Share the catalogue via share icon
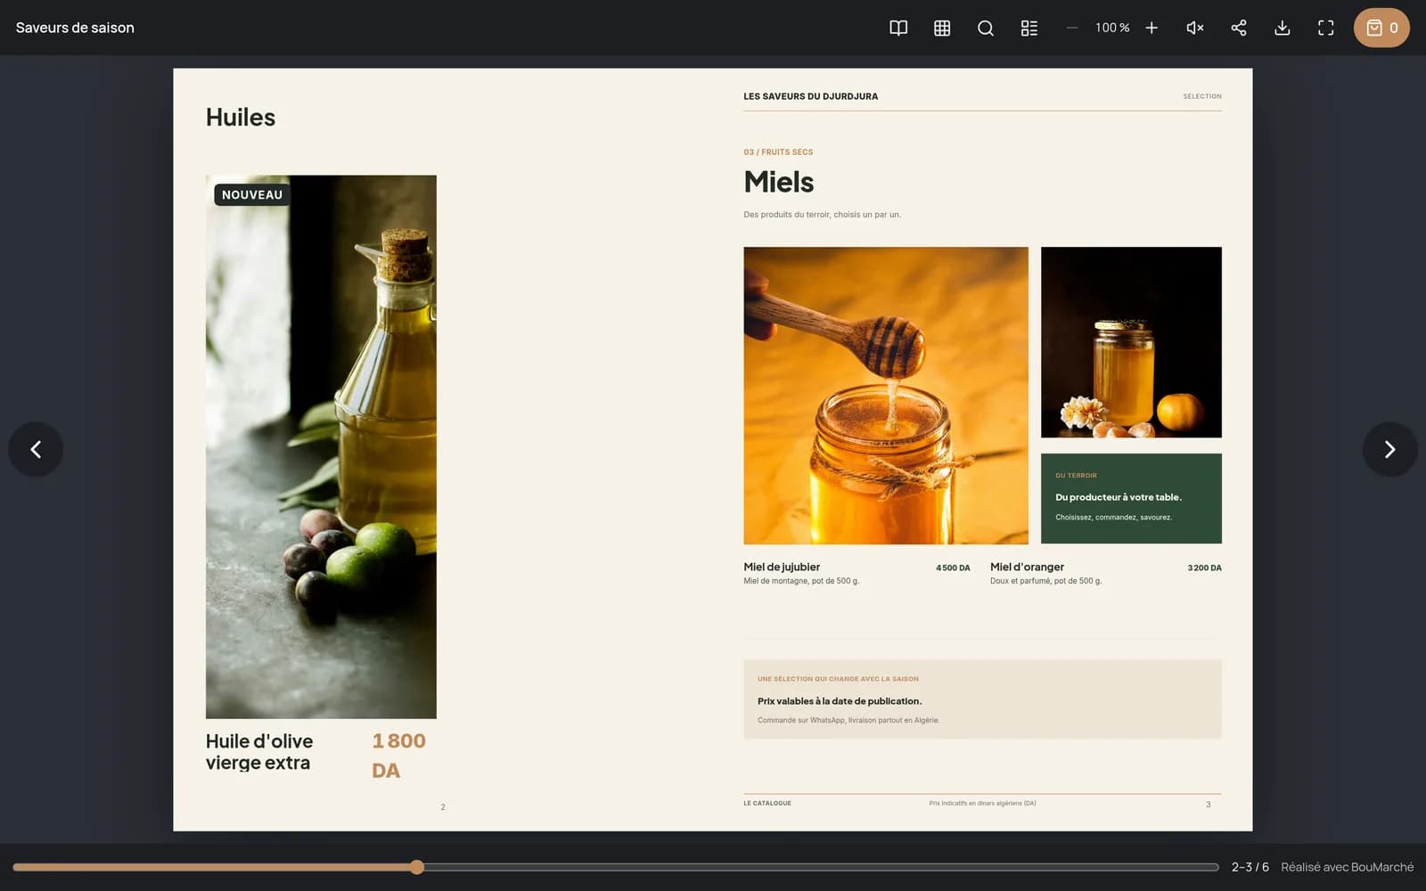The image size is (1426, 891). [x=1239, y=28]
